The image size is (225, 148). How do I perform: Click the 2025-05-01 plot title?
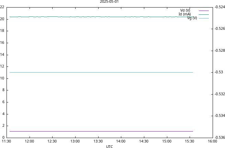109,2
